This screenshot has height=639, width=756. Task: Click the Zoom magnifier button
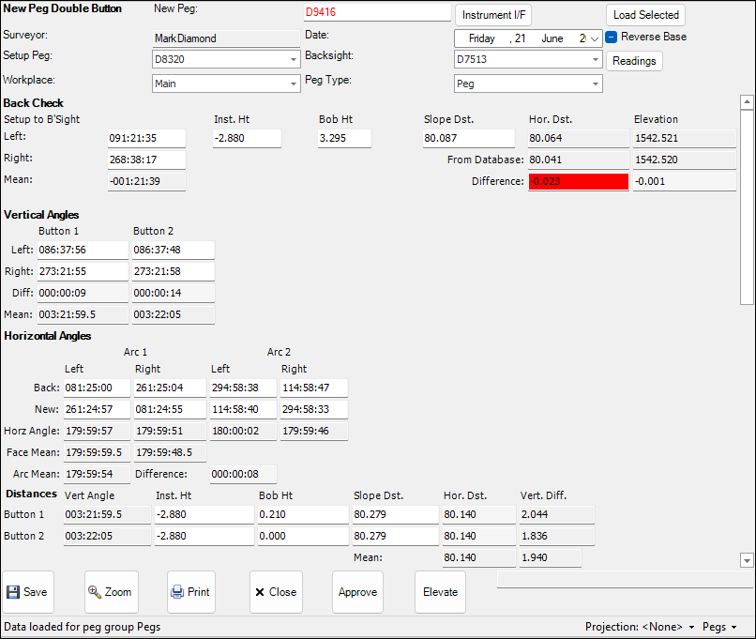click(x=111, y=592)
